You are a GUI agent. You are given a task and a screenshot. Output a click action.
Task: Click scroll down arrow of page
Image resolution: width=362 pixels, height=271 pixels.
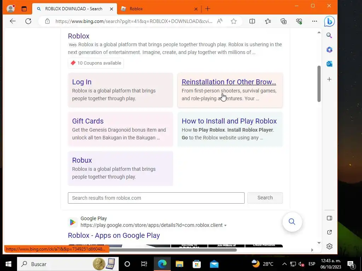pos(319,243)
